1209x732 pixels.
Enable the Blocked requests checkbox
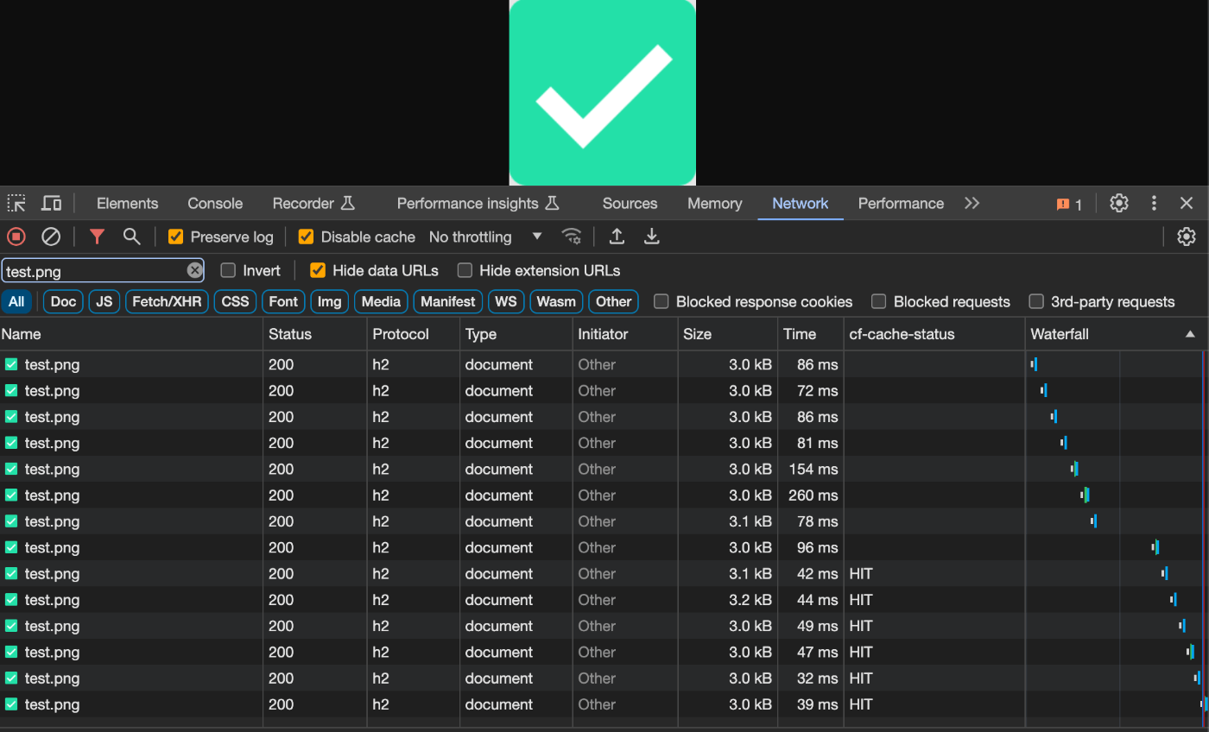878,301
